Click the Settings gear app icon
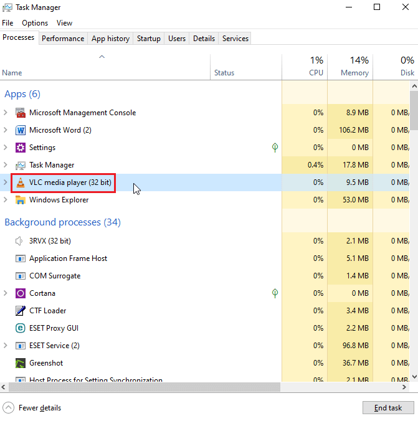This screenshot has height=421, width=418. [21, 148]
